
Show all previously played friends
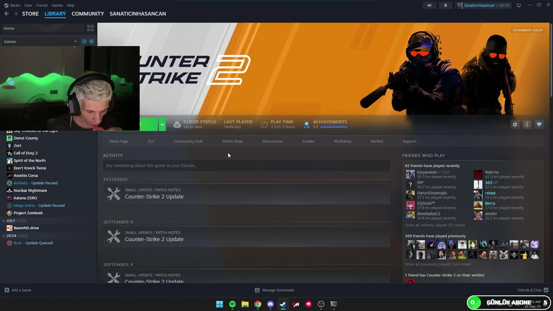438,264
